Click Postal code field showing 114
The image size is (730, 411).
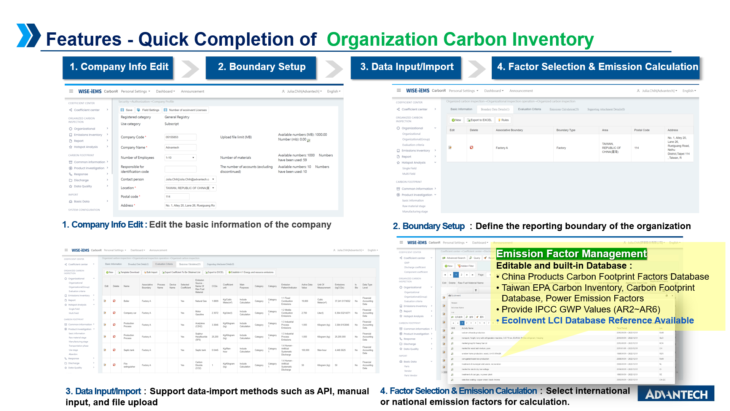[177, 197]
